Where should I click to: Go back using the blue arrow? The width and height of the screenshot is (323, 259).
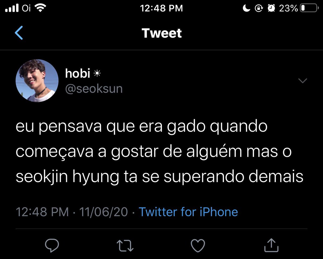(19, 33)
